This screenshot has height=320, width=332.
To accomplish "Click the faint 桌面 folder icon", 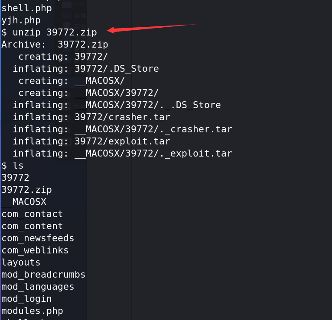I will [x=66, y=16].
